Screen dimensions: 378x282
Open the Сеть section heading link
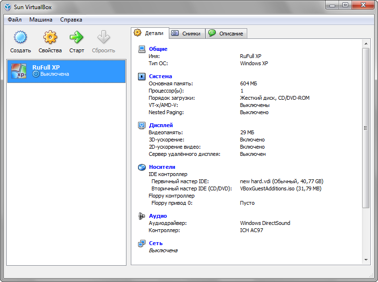156,243
